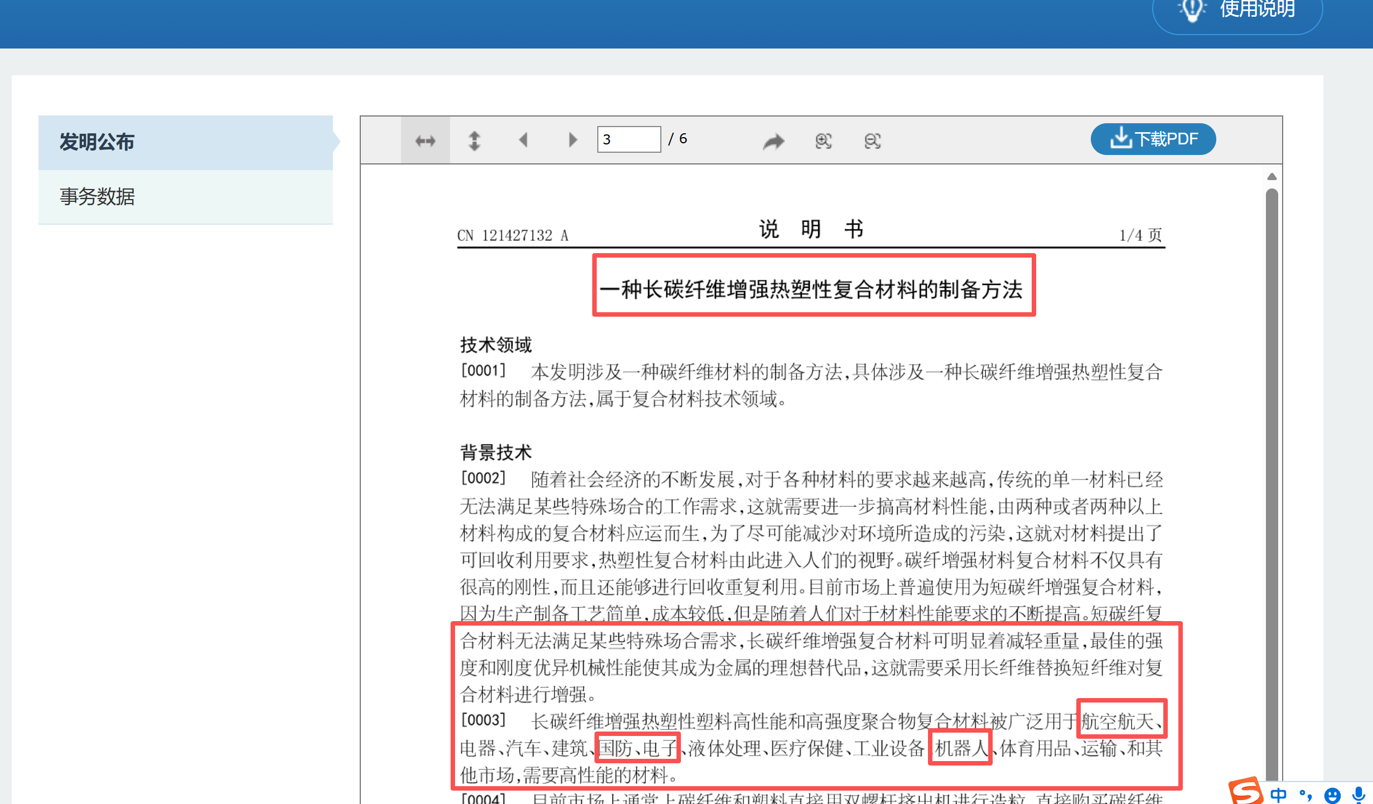
Task: Click the scrollbar up arrow
Action: [x=1272, y=177]
